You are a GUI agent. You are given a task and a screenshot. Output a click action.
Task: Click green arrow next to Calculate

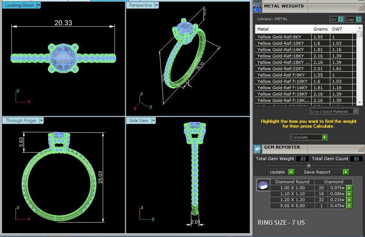point(324,137)
